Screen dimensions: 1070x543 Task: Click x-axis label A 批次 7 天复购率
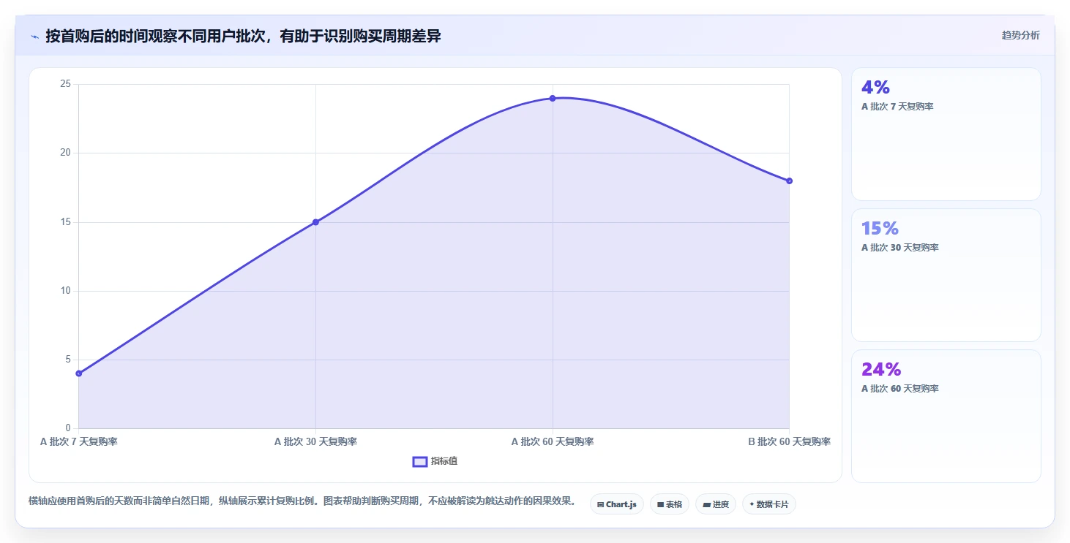pyautogui.click(x=79, y=441)
